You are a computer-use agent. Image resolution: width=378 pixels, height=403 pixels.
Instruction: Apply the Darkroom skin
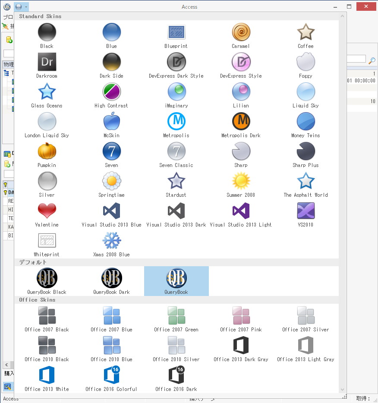(x=47, y=66)
